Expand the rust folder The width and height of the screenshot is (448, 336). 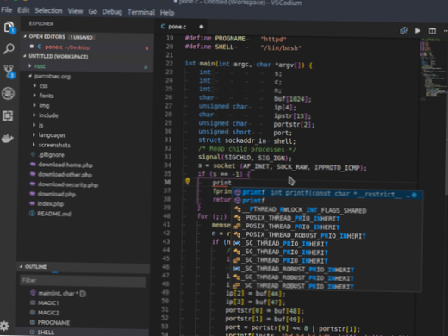(30, 66)
